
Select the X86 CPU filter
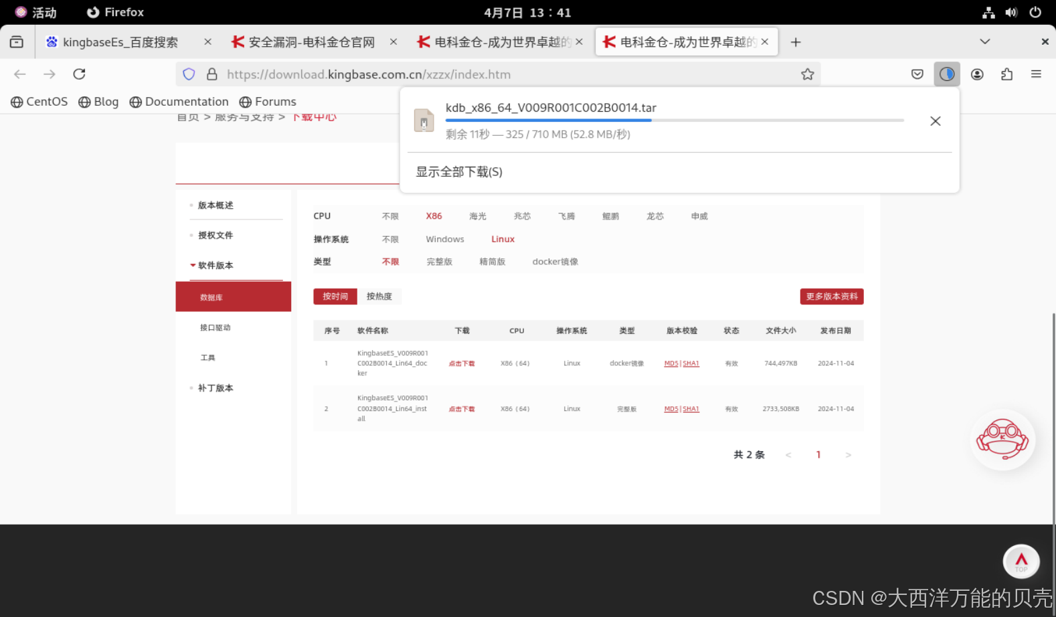click(434, 216)
